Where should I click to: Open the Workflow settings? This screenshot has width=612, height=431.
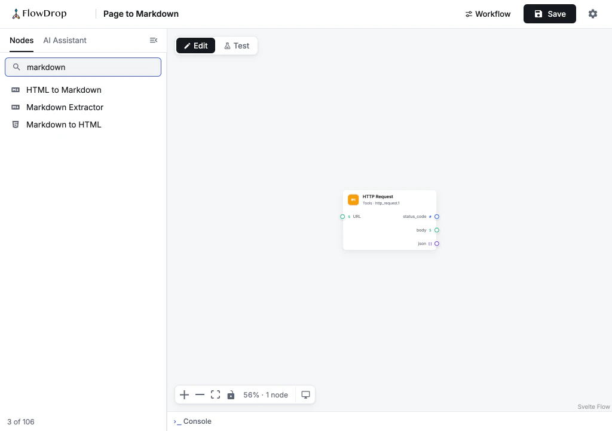(x=488, y=14)
